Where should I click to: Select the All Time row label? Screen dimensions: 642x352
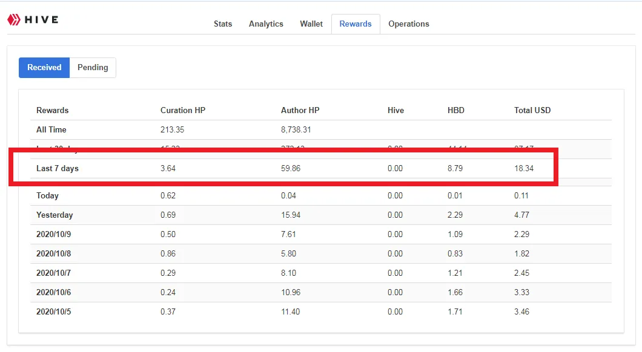click(x=51, y=129)
